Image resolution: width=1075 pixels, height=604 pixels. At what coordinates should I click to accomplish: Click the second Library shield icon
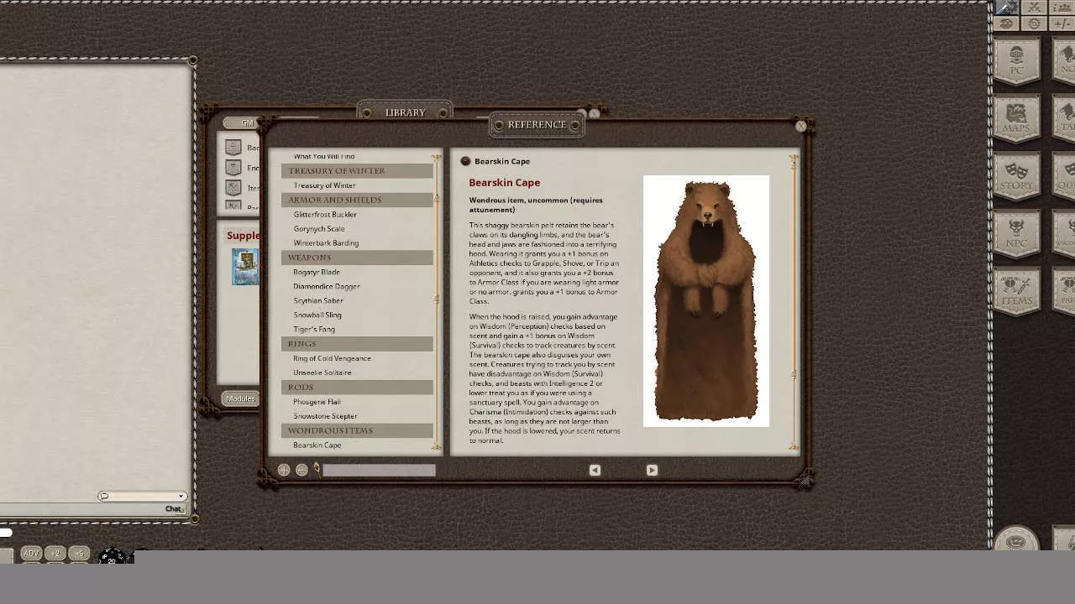click(233, 168)
